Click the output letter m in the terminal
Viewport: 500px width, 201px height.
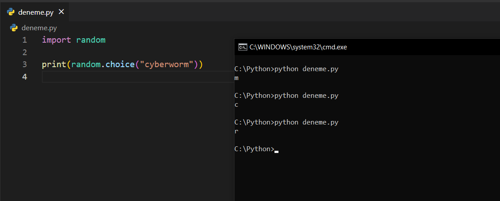tap(237, 78)
